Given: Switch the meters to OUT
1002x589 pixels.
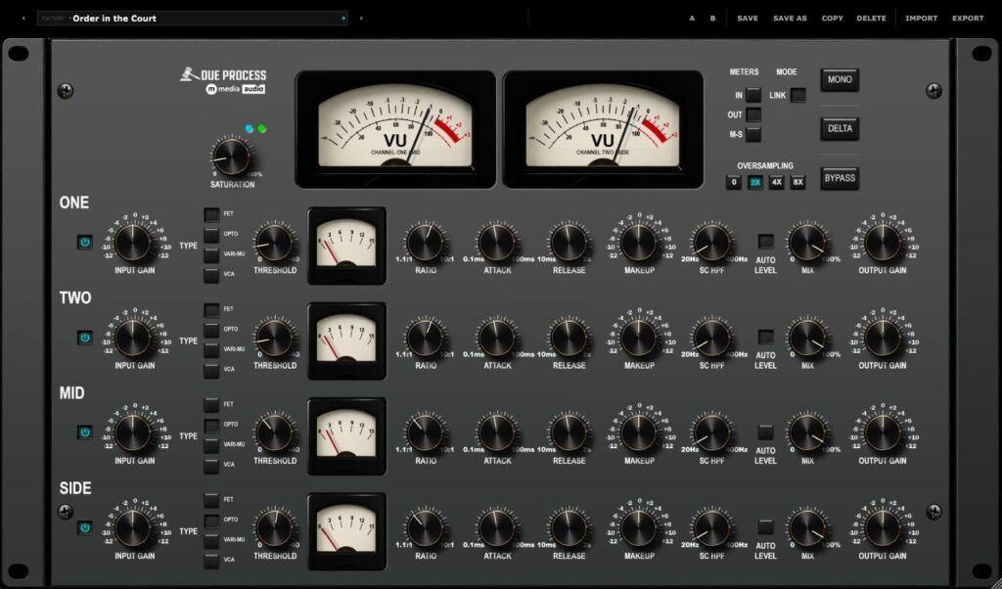Looking at the screenshot, I should click(753, 115).
